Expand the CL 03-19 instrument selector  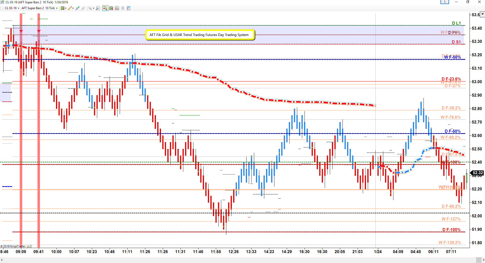coord(12,8)
